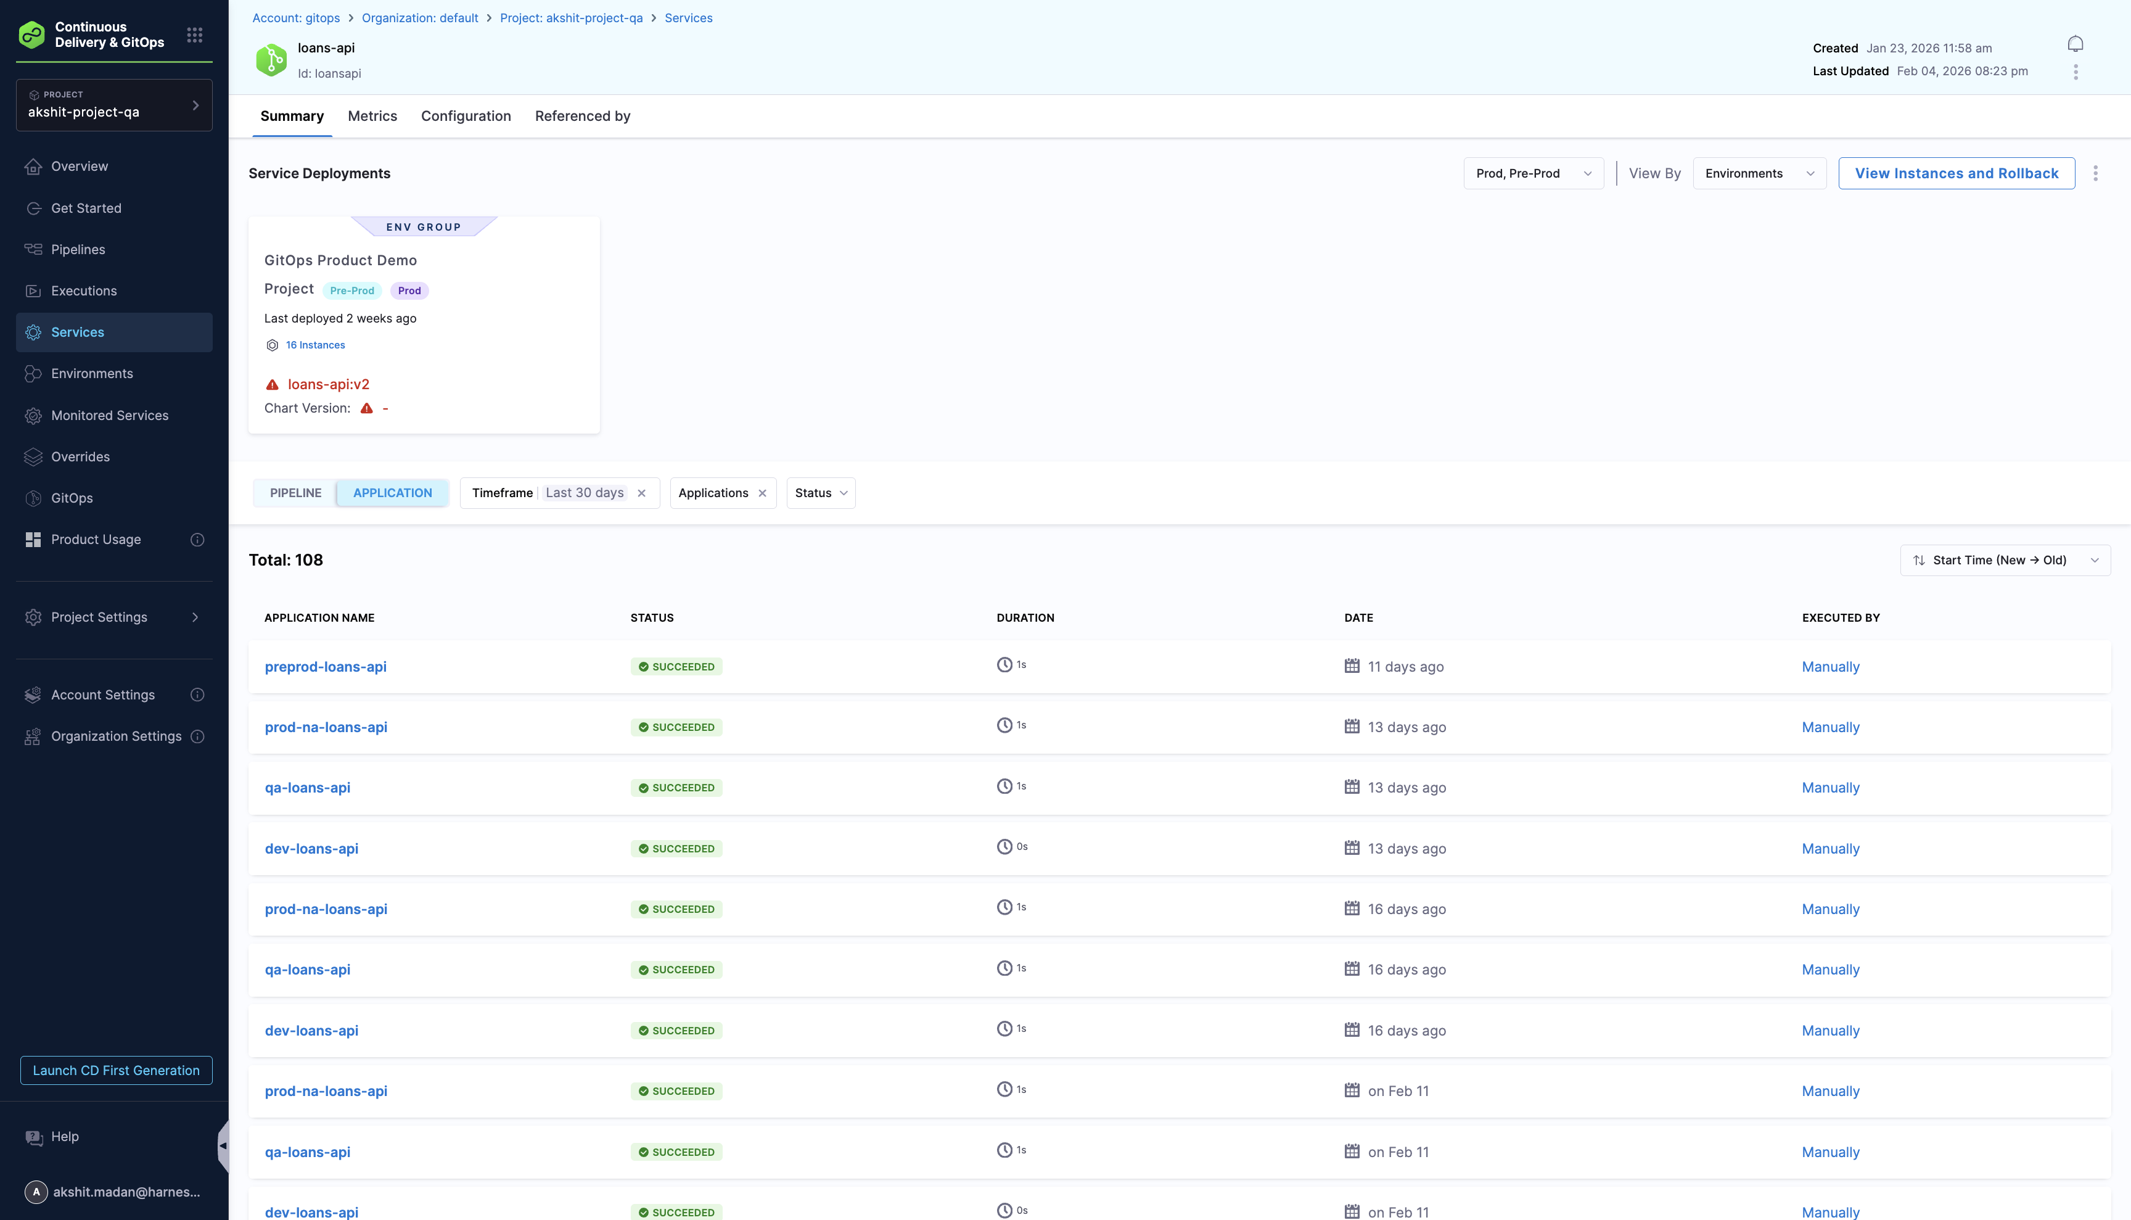The width and height of the screenshot is (2131, 1220).
Task: Click the Product Usage info icon
Action: [x=198, y=540]
